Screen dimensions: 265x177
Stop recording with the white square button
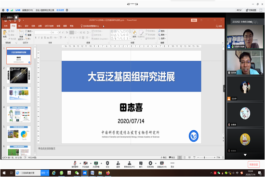coord(16,17)
